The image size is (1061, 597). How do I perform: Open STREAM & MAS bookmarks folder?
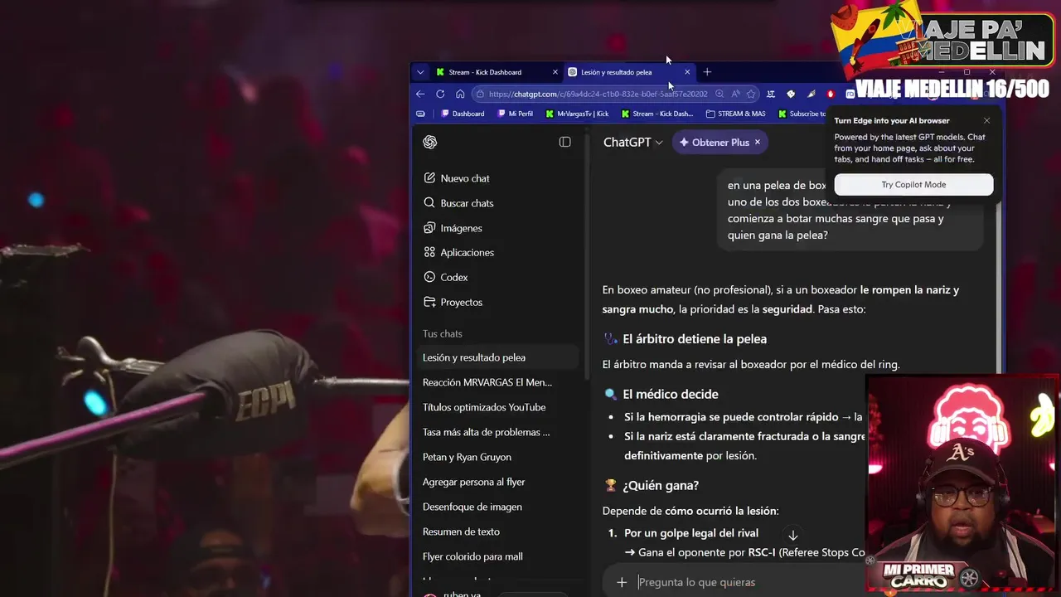click(735, 114)
